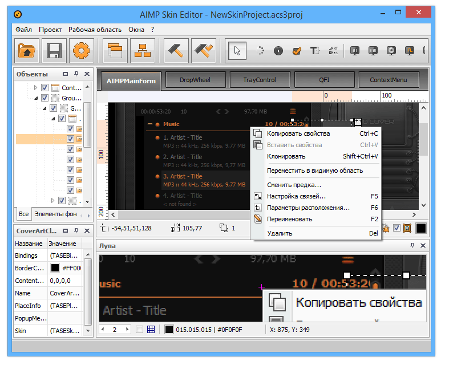Click the orange portrait frame icon in status bar
Image resolution: width=449 pixels, height=365 pixels.
click(407, 228)
